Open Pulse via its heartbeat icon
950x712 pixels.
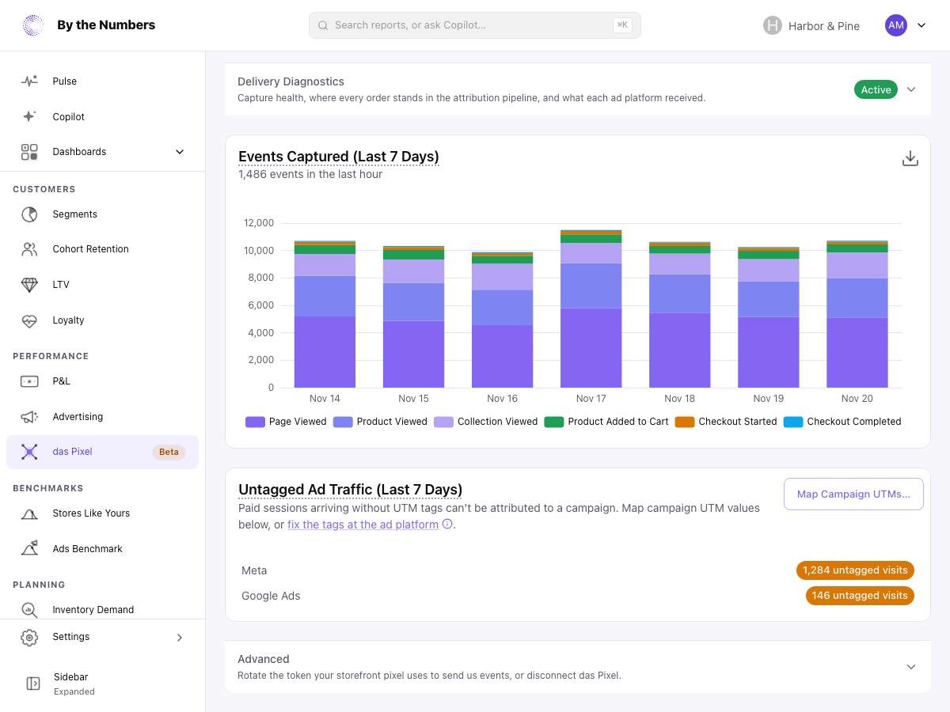(x=29, y=81)
